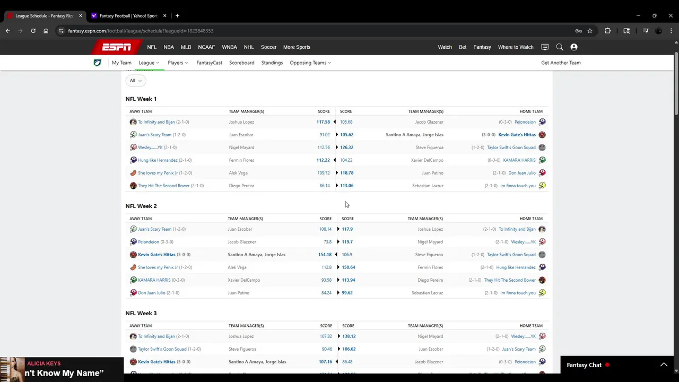Open the NBA menu item
Screen dimensions: 679x382
click(169, 47)
